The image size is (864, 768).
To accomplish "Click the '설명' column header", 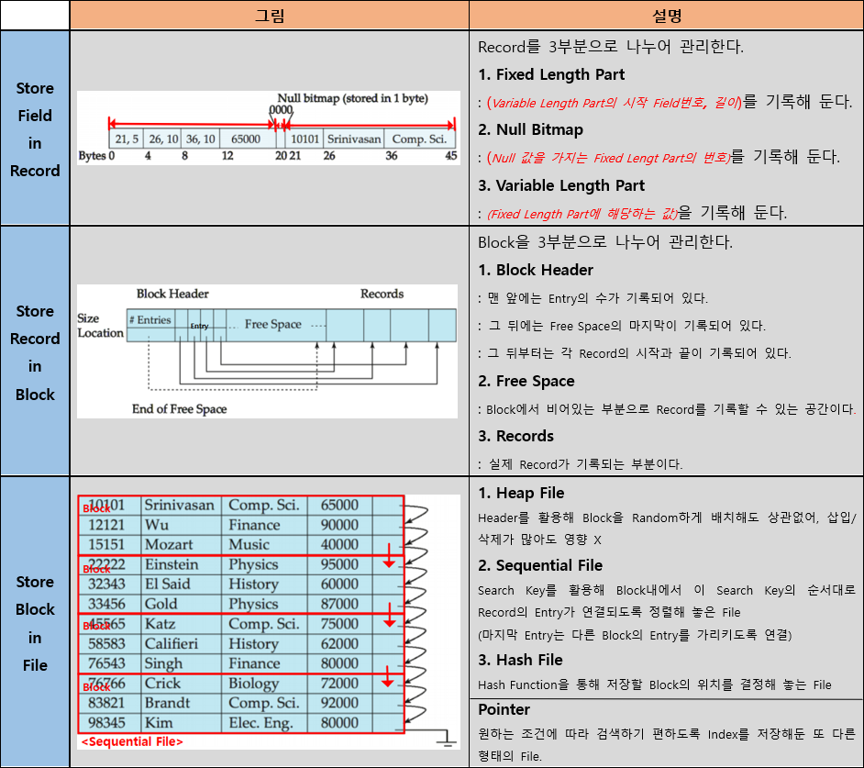I will pos(666,15).
